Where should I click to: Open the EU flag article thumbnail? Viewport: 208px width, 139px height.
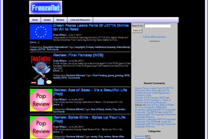click(x=41, y=32)
